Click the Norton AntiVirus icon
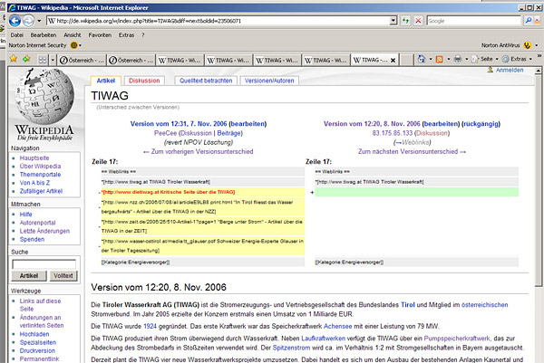Image resolution: width=544 pixels, height=363 pixels. 527,45
